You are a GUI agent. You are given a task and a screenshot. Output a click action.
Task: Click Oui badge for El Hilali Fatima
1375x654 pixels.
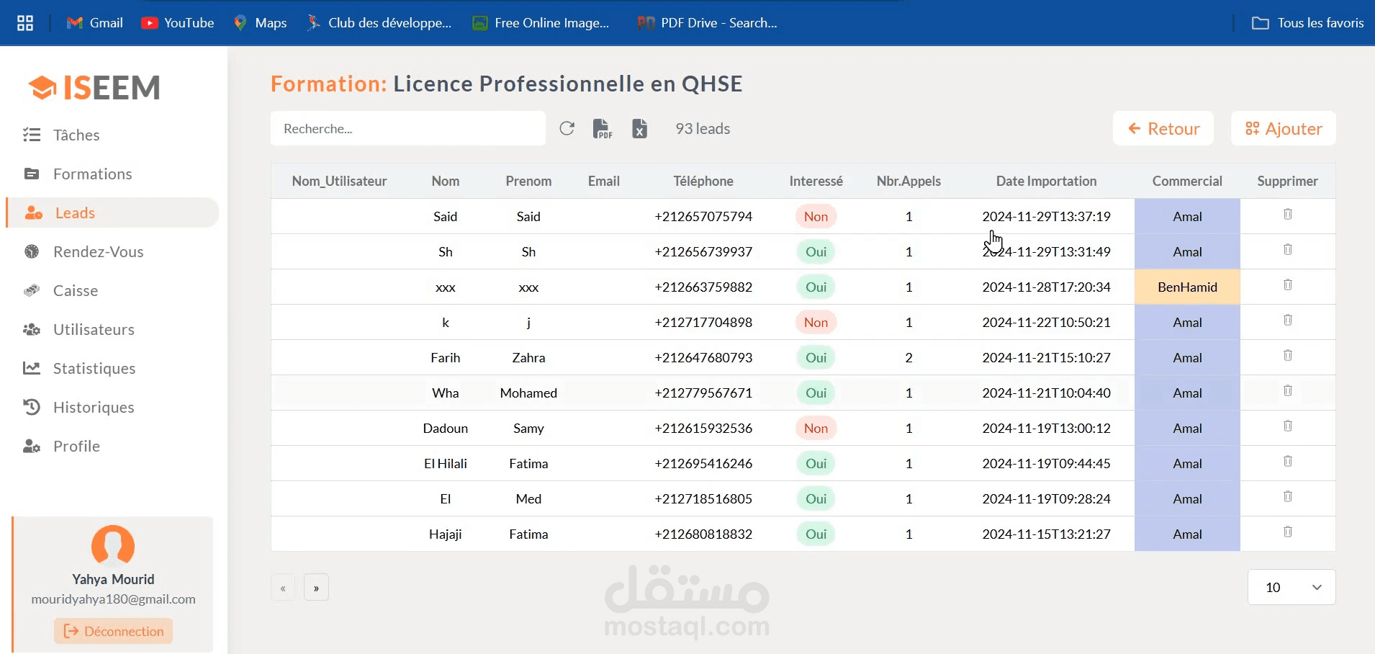coord(816,463)
